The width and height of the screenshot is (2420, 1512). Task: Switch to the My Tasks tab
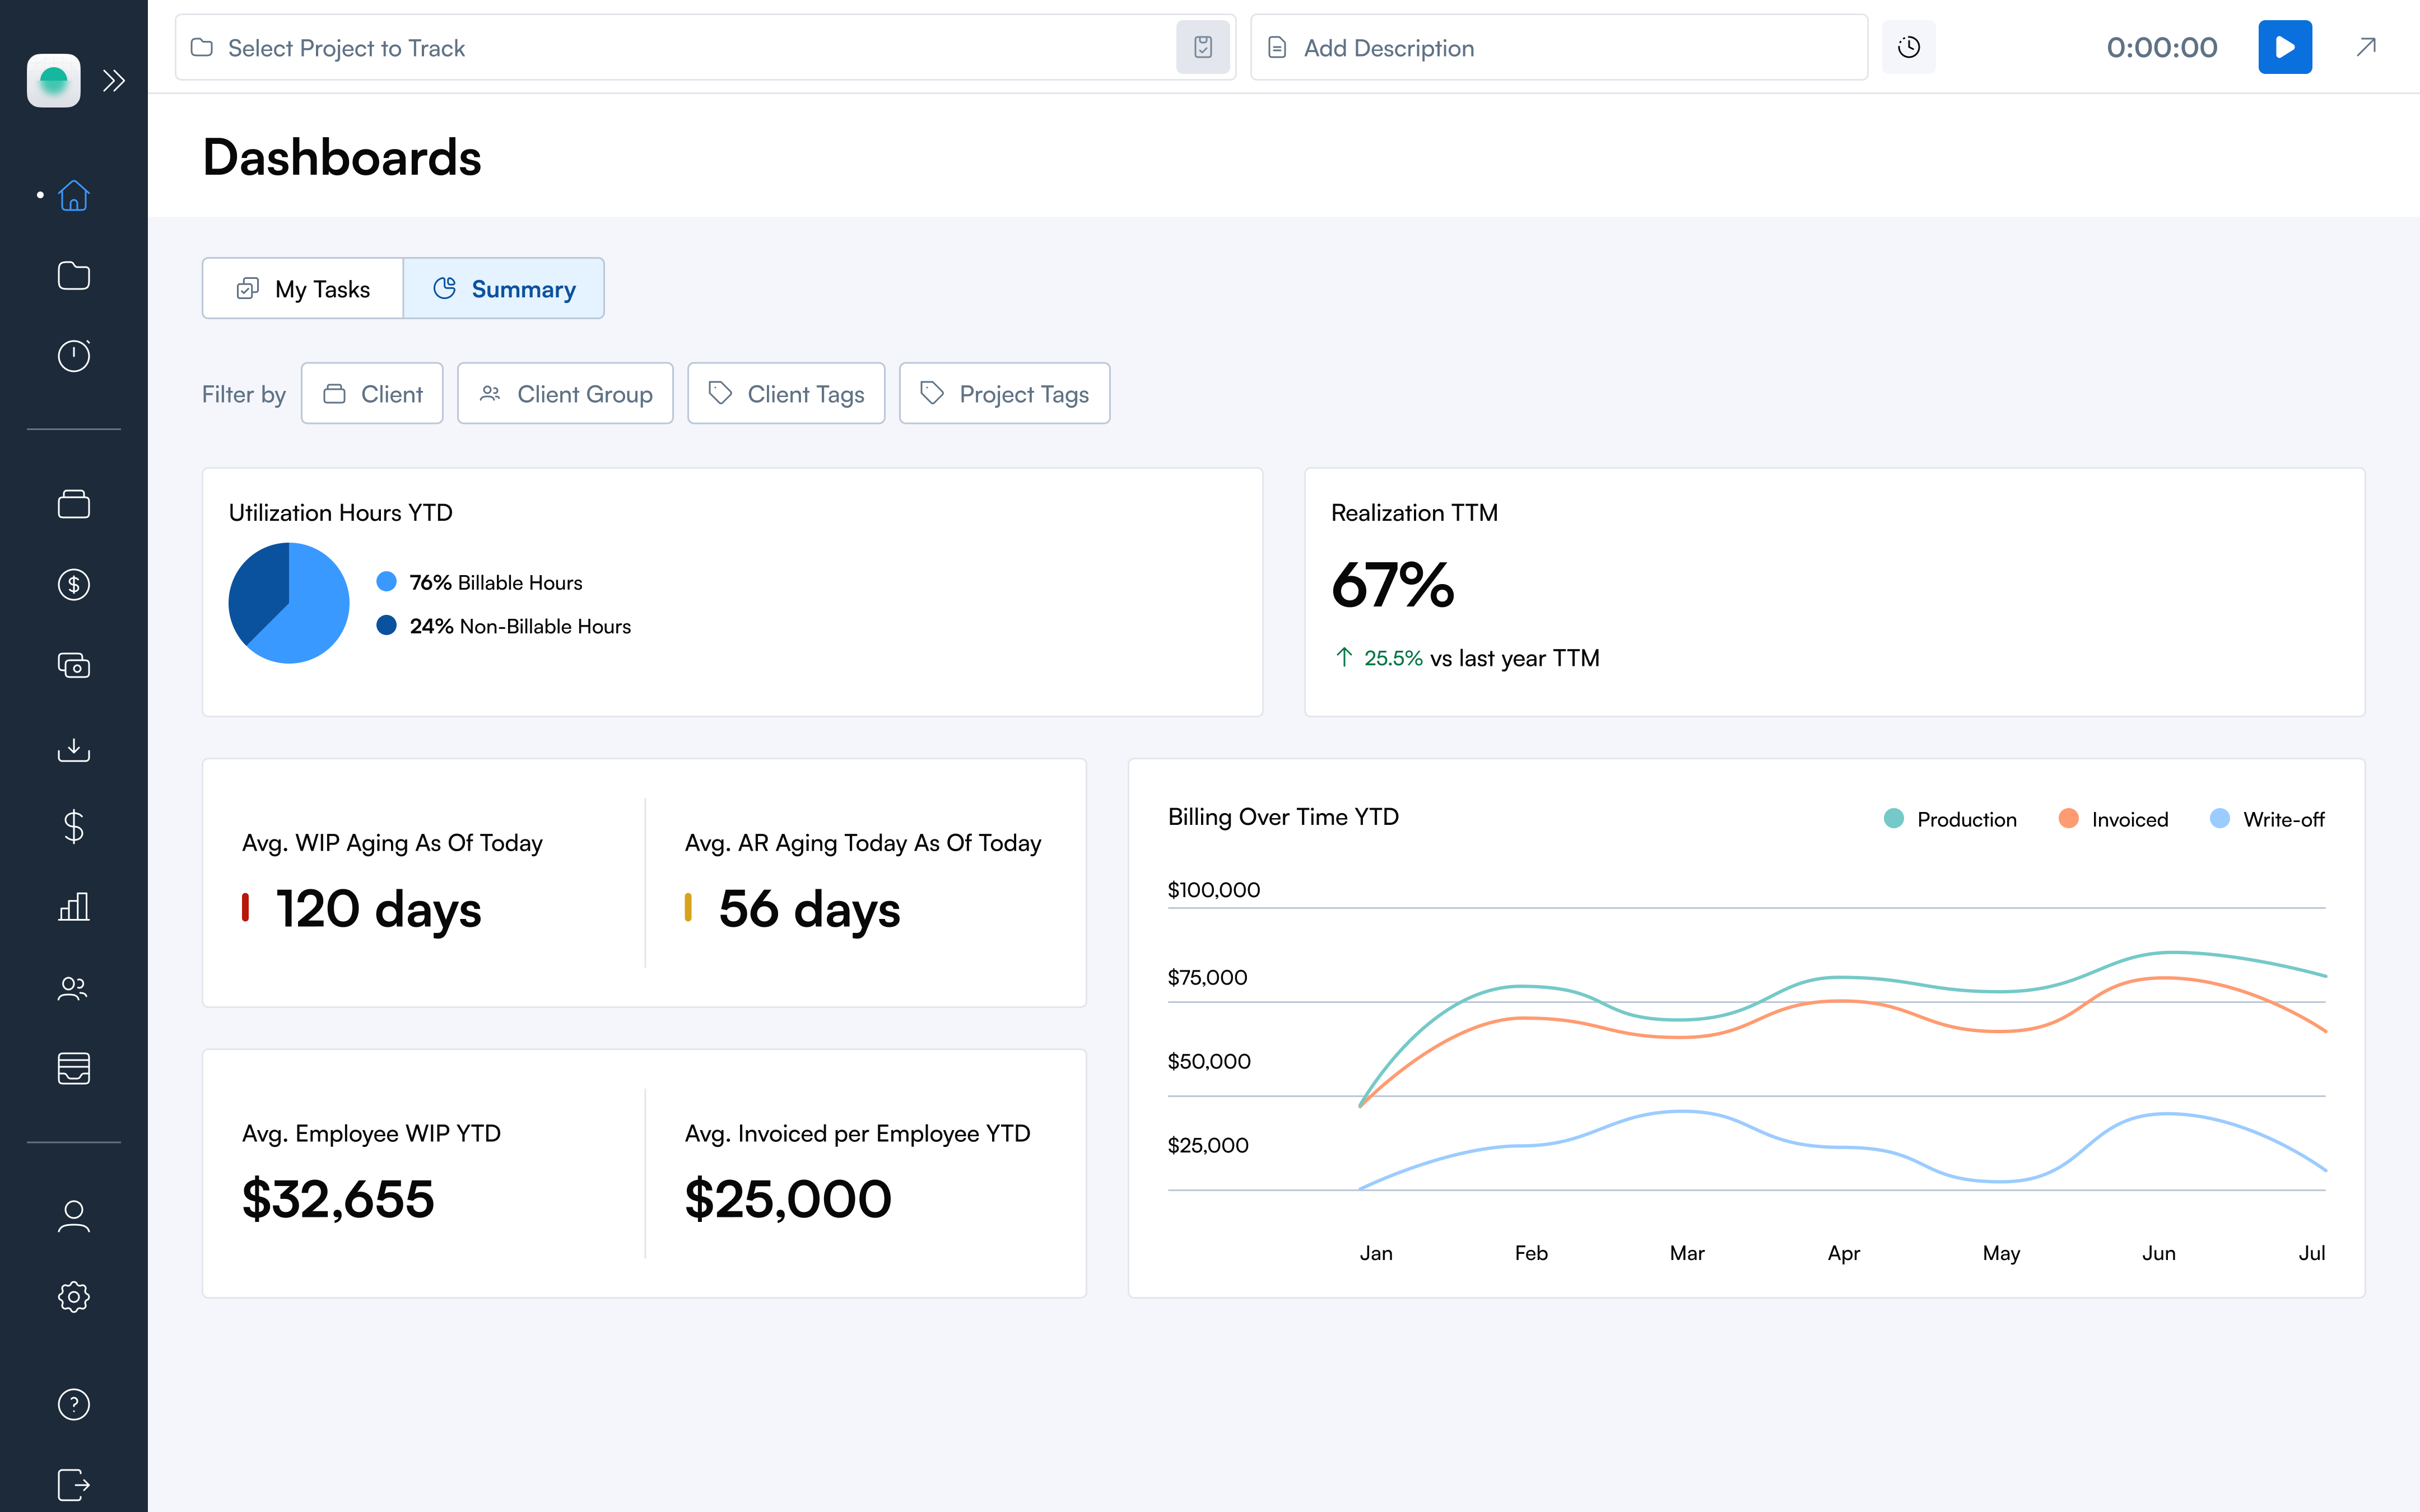(303, 289)
